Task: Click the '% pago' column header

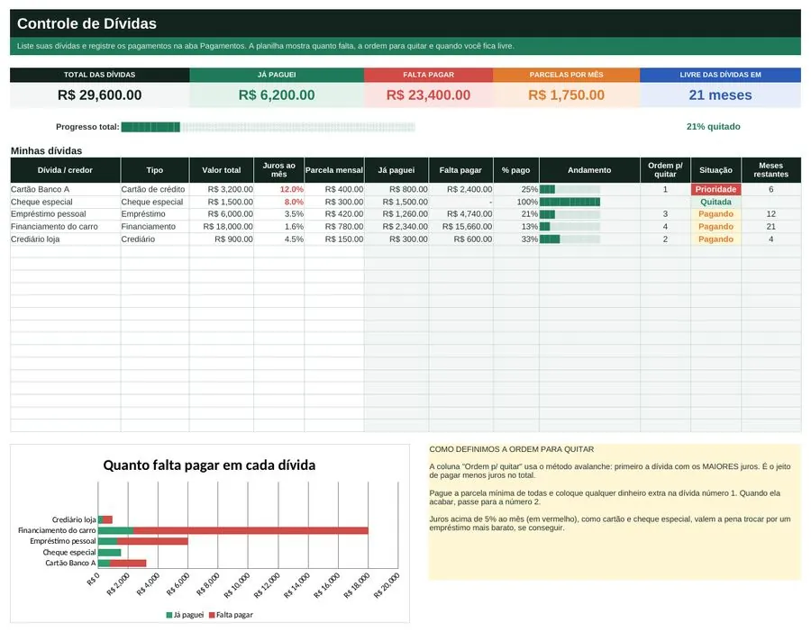Action: 515,170
